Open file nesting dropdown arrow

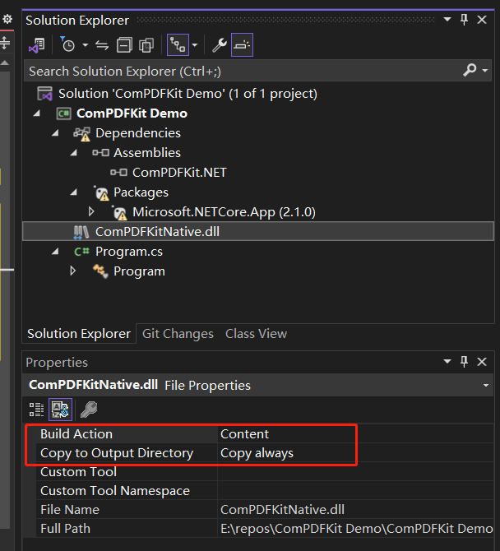tap(195, 45)
